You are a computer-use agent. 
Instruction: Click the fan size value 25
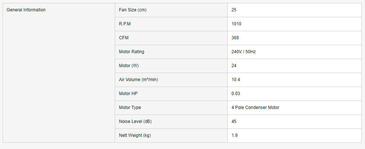pyautogui.click(x=234, y=10)
